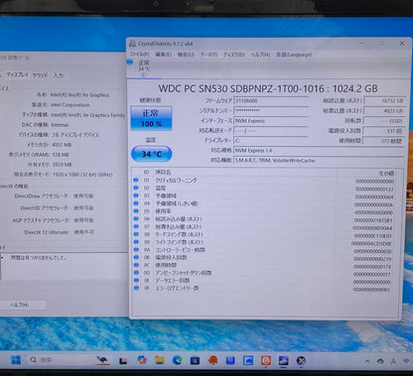Click the 34 °C temperature button
The width and height of the screenshot is (413, 376).
(x=152, y=154)
